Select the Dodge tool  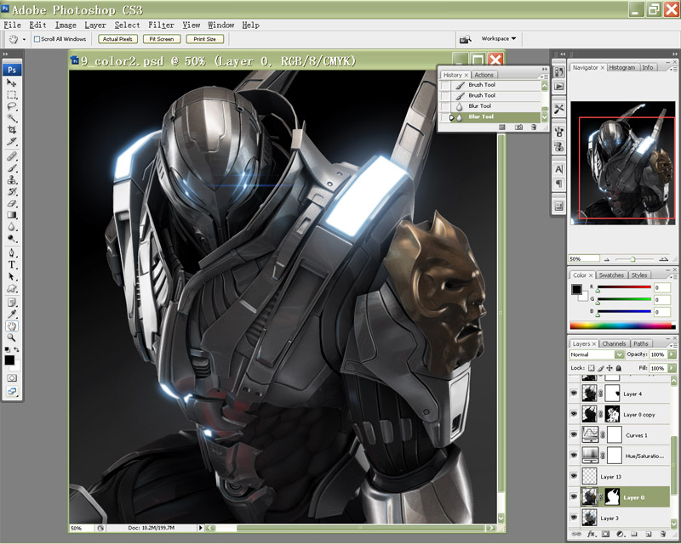click(x=12, y=239)
